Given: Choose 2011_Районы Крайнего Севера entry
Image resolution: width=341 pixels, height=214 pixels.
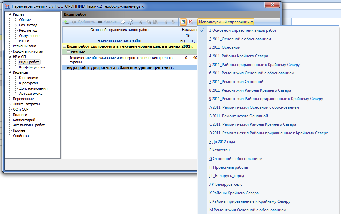Looking at the screenshot, I should pyautogui.click(x=238, y=56).
